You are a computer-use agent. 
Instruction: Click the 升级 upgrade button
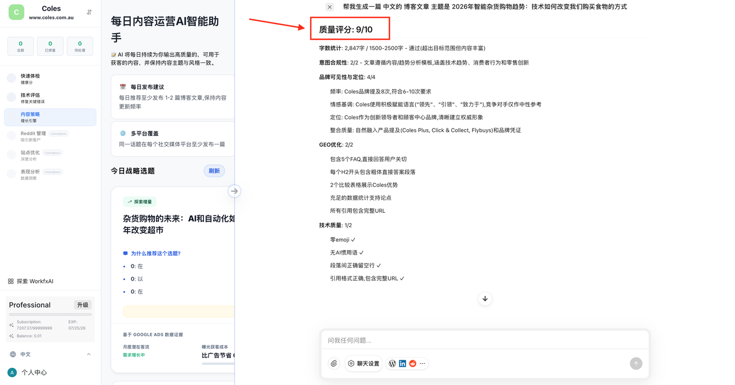[83, 305]
